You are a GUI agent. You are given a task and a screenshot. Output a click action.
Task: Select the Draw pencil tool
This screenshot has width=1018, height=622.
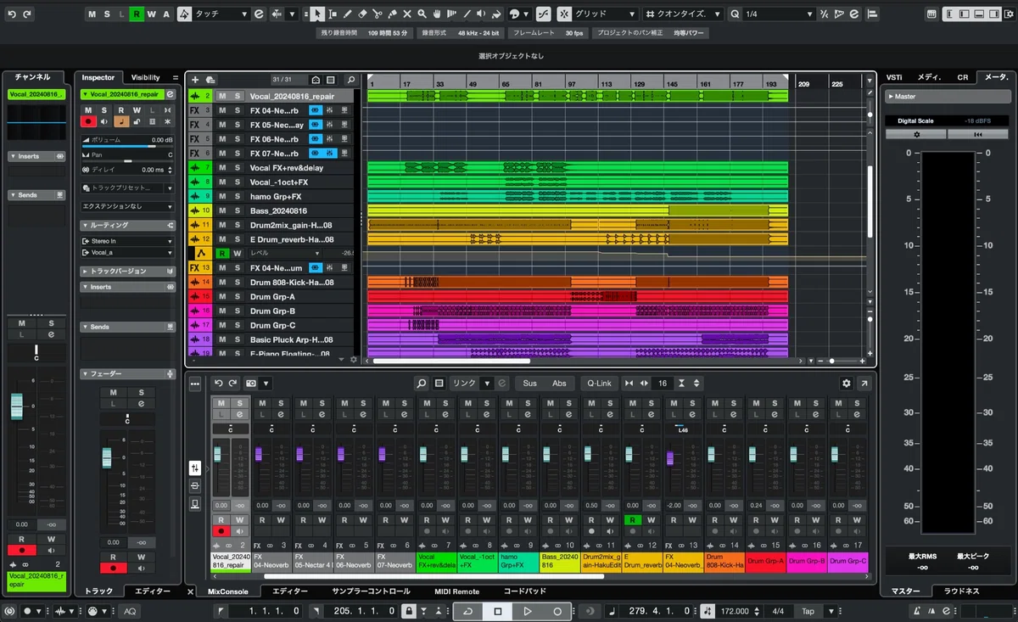[x=347, y=14]
